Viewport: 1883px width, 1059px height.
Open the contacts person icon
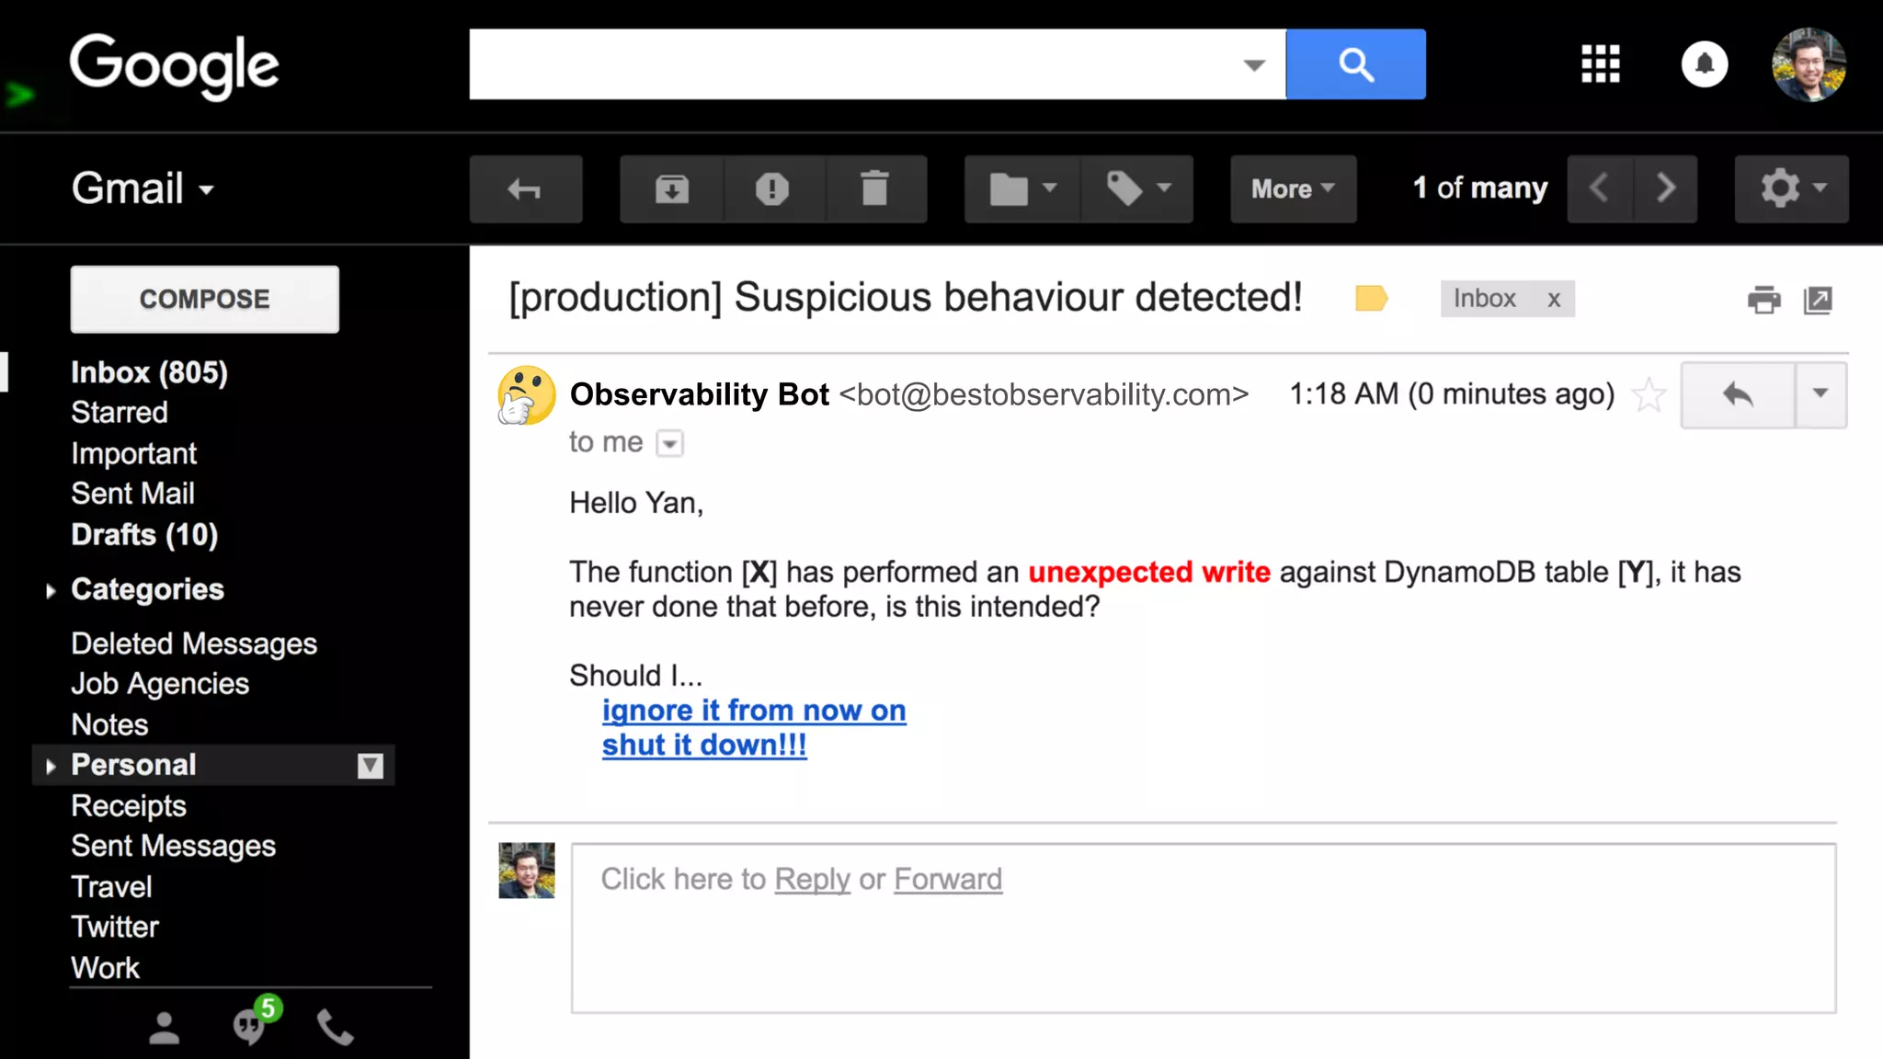[165, 1029]
